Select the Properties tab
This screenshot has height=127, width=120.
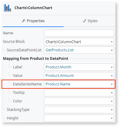(33, 21)
